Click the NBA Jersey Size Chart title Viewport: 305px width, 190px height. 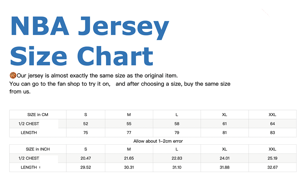[x=90, y=41]
